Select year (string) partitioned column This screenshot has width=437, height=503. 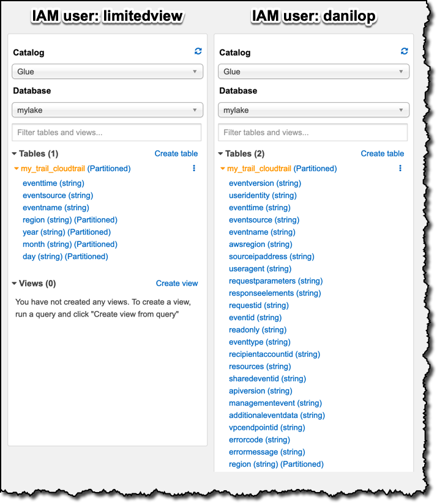click(x=67, y=232)
